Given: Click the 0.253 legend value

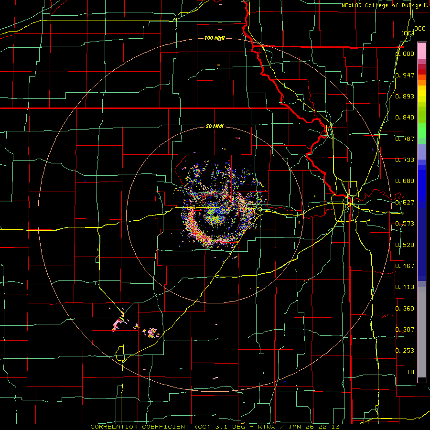Looking at the screenshot, I should [405, 351].
